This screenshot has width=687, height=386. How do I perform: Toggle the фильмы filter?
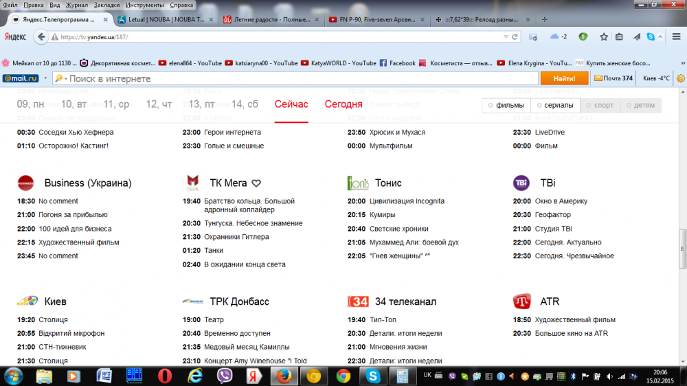[506, 105]
